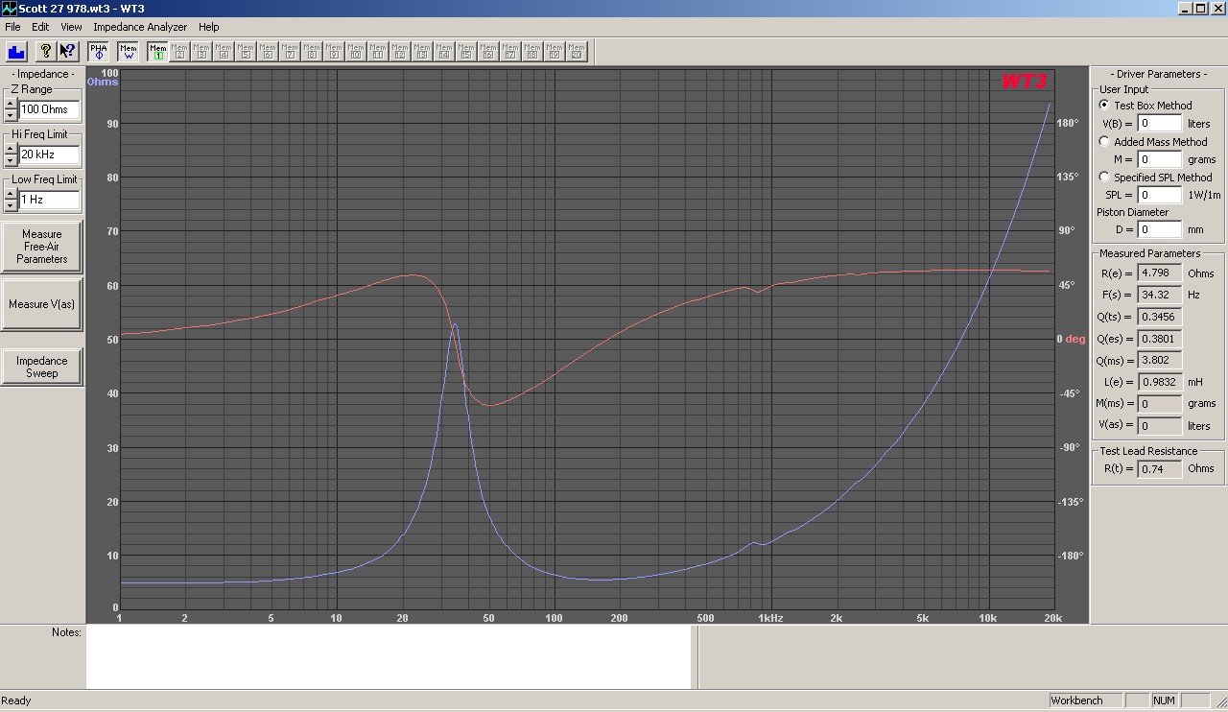Open the yellow question mark help icon
This screenshot has width=1228, height=712.
(45, 52)
